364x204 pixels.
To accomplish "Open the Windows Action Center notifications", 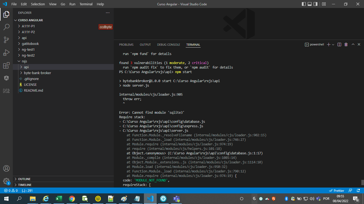I will click(356, 199).
